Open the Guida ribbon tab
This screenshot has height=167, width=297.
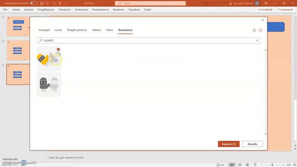(x=148, y=9)
